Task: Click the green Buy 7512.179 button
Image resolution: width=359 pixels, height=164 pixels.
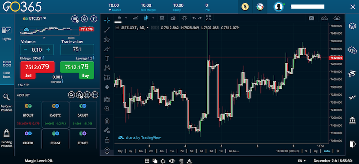Action: pyautogui.click(x=77, y=70)
